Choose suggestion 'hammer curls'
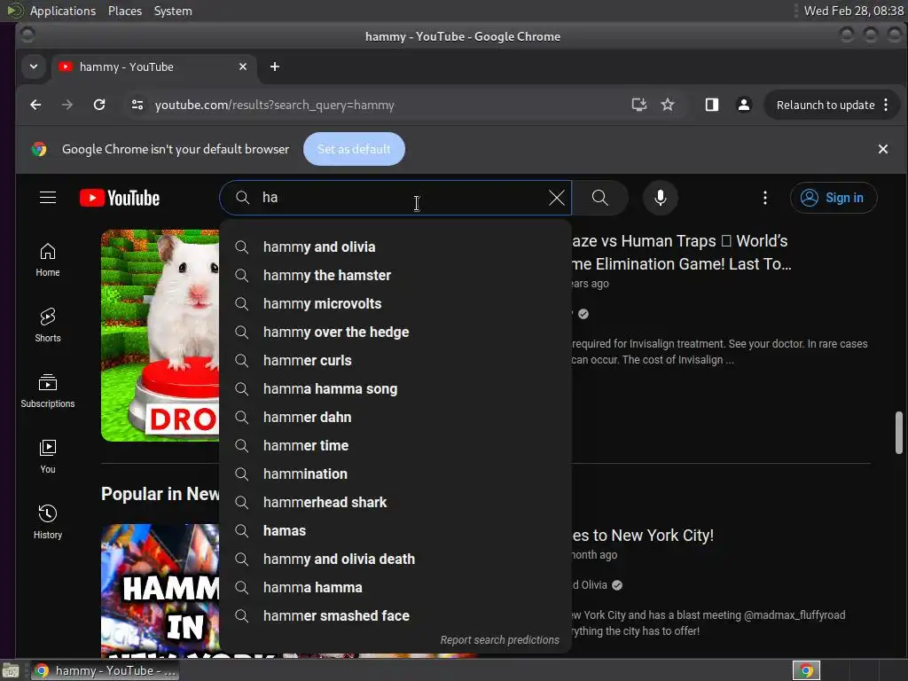The width and height of the screenshot is (908, 681). click(x=395, y=360)
